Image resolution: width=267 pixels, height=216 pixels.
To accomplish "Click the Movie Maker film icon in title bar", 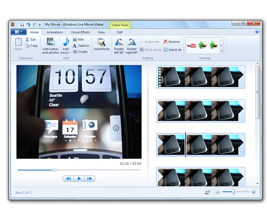I will pos(13,24).
